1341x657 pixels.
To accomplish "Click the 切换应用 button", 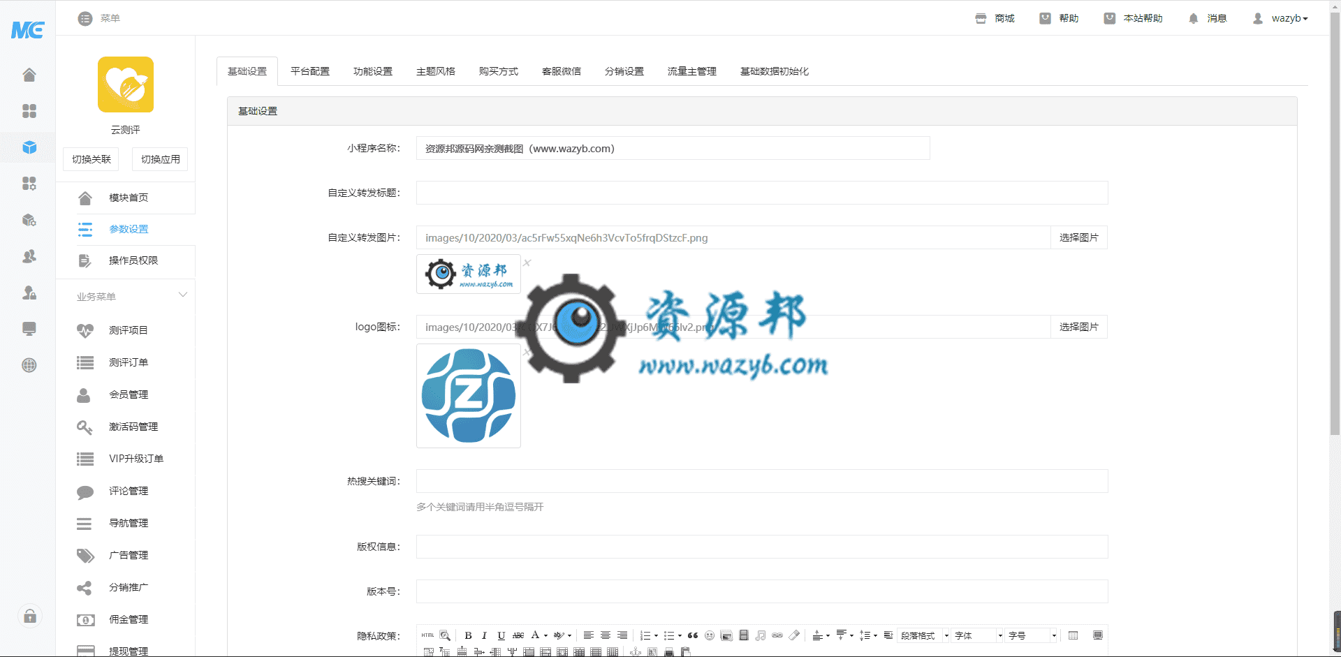I will (161, 159).
